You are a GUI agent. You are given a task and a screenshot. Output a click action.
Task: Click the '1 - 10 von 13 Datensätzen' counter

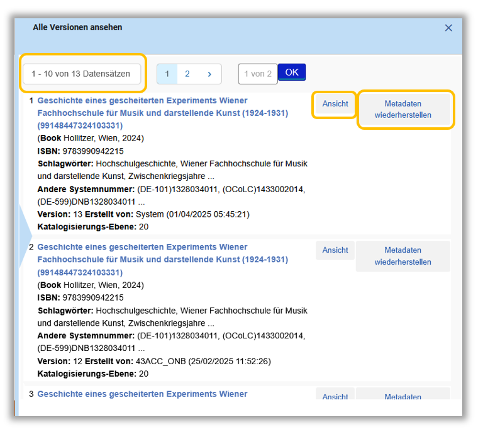pyautogui.click(x=82, y=74)
